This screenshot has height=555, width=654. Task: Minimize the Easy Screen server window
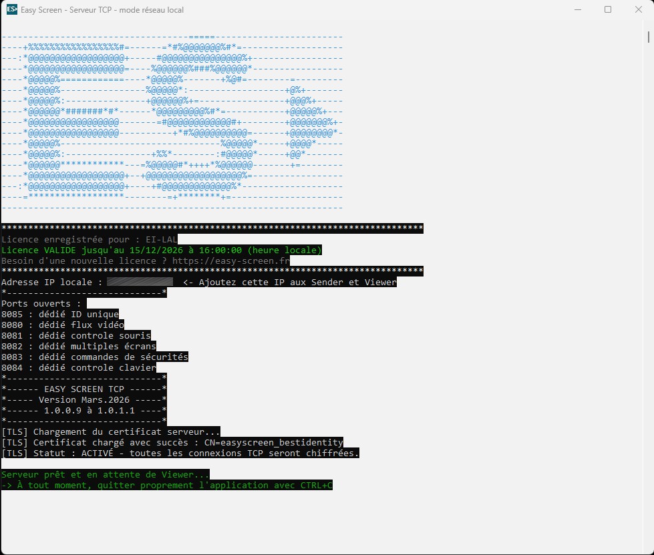click(x=577, y=10)
